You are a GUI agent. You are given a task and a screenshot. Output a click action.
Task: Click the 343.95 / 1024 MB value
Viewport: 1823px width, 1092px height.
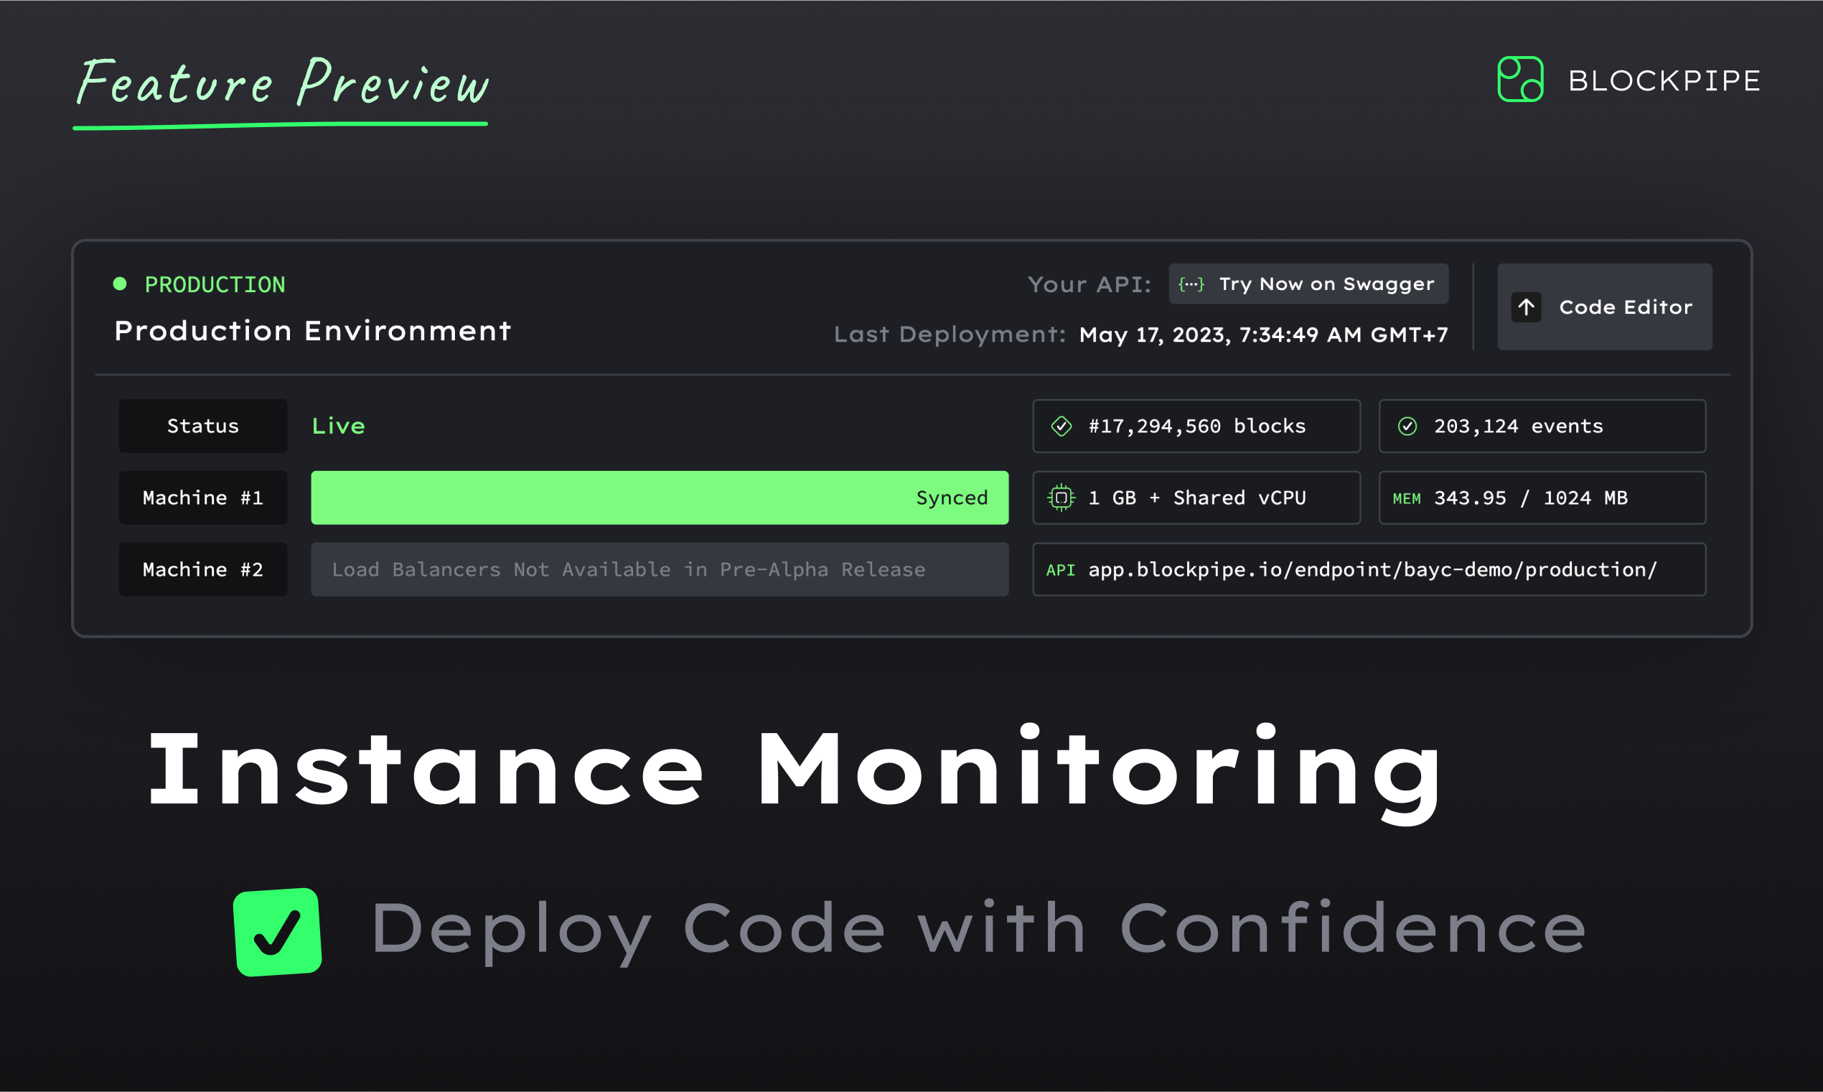[x=1531, y=498]
